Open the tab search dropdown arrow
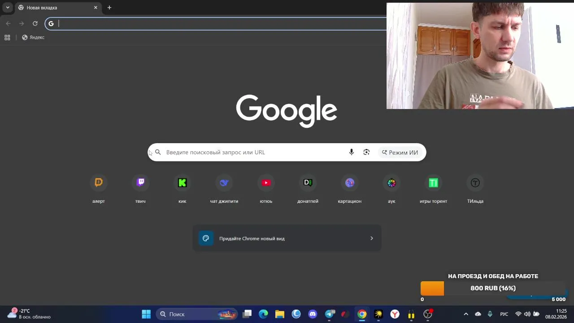574x323 pixels. coord(8,8)
